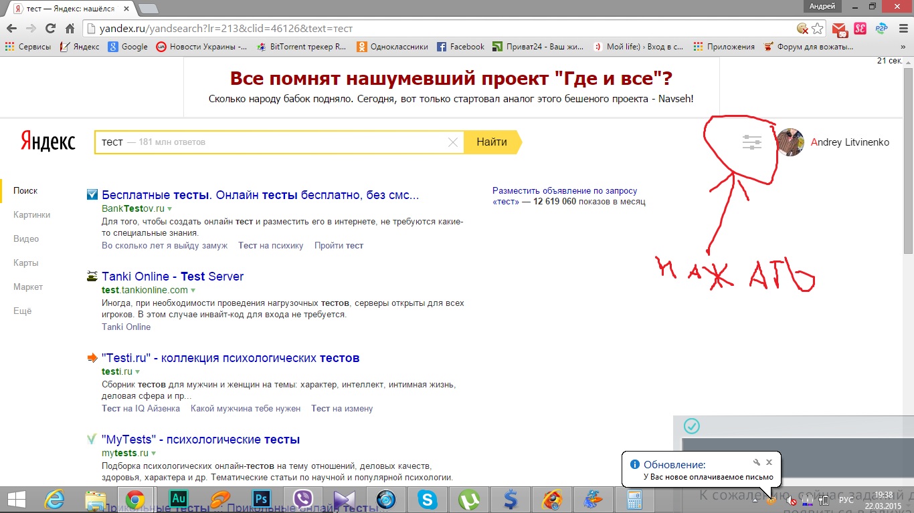Open the Windows Start button
914x513 pixels.
click(x=16, y=500)
